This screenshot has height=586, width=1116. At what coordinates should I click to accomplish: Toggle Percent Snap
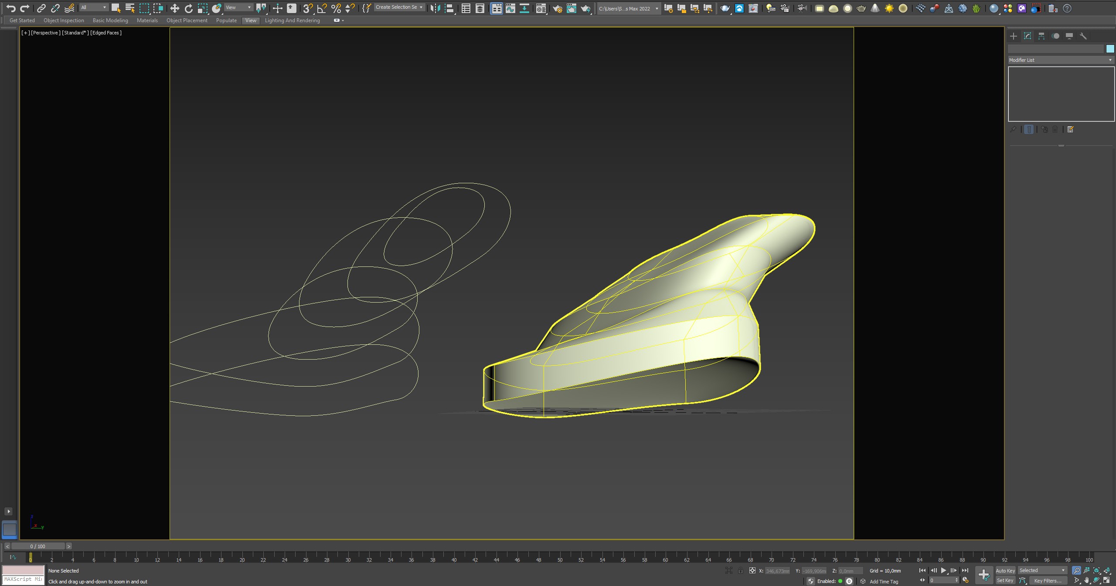336,8
